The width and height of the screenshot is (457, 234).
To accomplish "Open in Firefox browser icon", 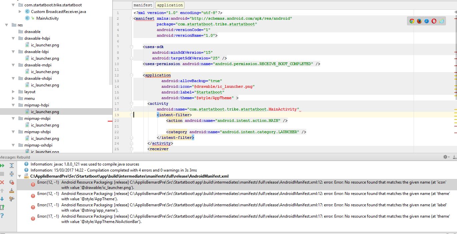I will coord(419,21).
